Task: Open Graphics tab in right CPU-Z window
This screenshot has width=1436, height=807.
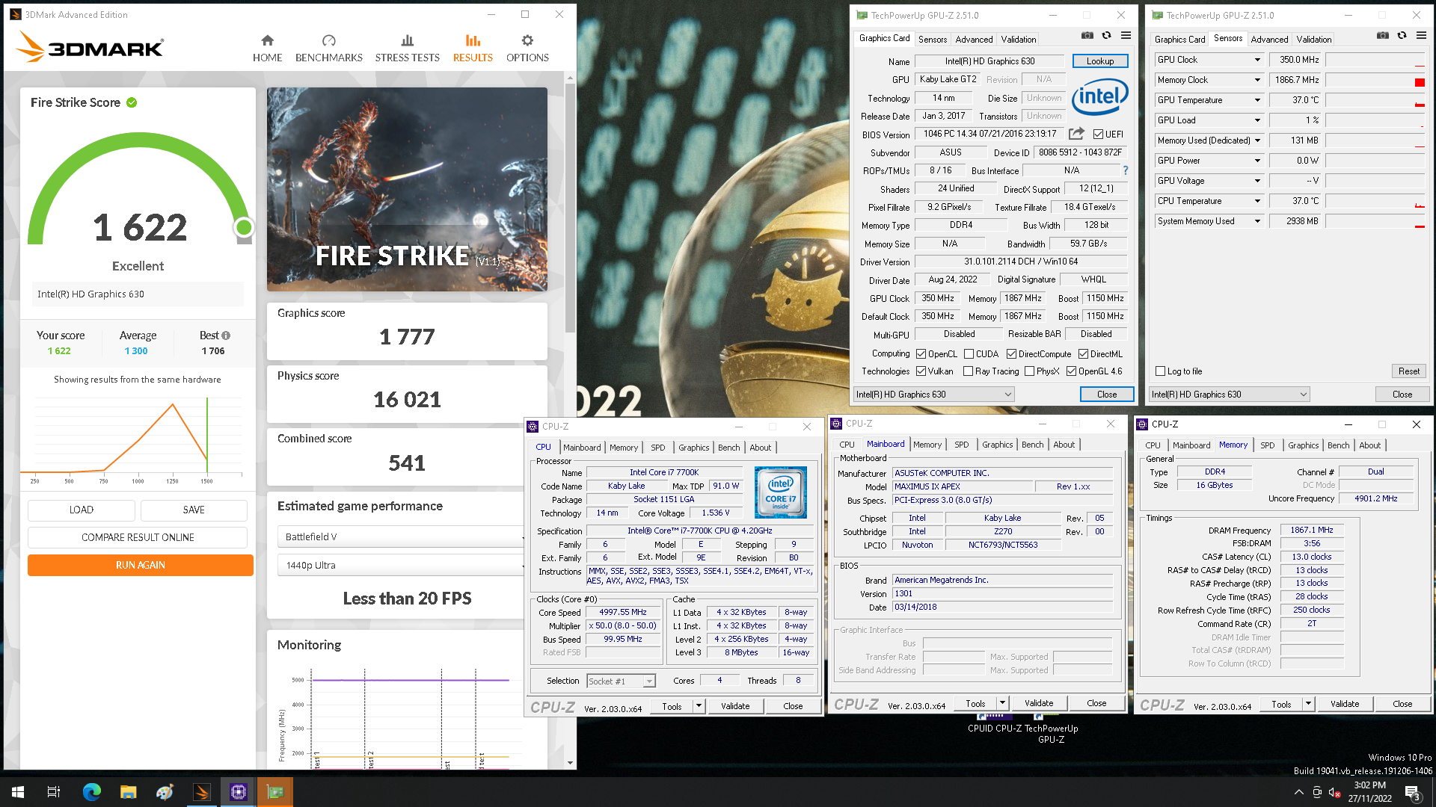Action: 1303,445
